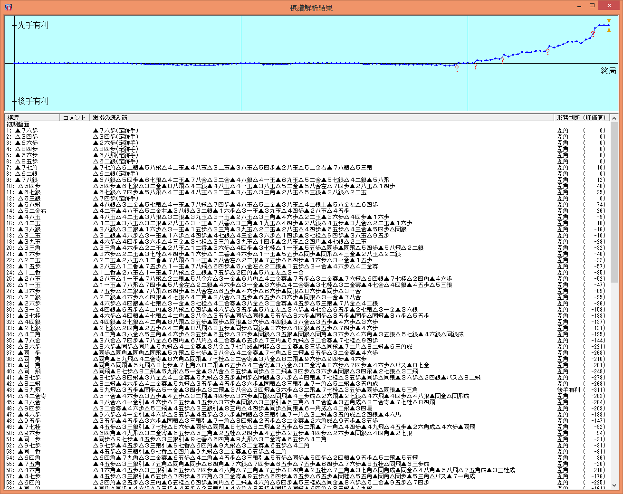The width and height of the screenshot is (623, 494).
Task: Click the first red question mark below baseline
Action: 457,69
